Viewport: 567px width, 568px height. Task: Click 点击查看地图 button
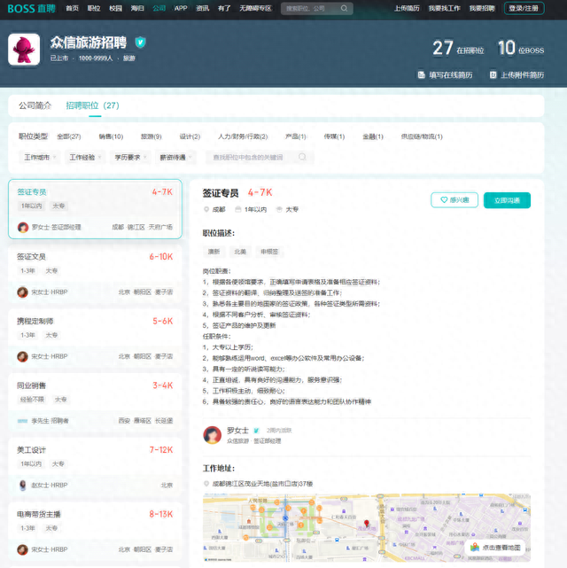495,548
